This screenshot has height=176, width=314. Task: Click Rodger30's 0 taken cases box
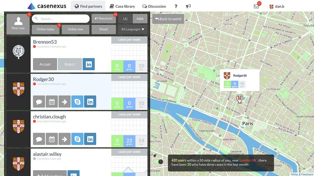(117, 104)
